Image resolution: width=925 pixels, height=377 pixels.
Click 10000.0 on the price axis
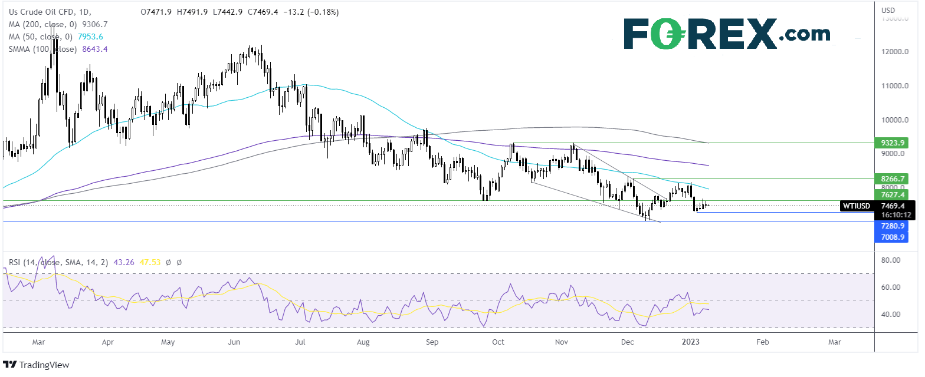(x=896, y=120)
